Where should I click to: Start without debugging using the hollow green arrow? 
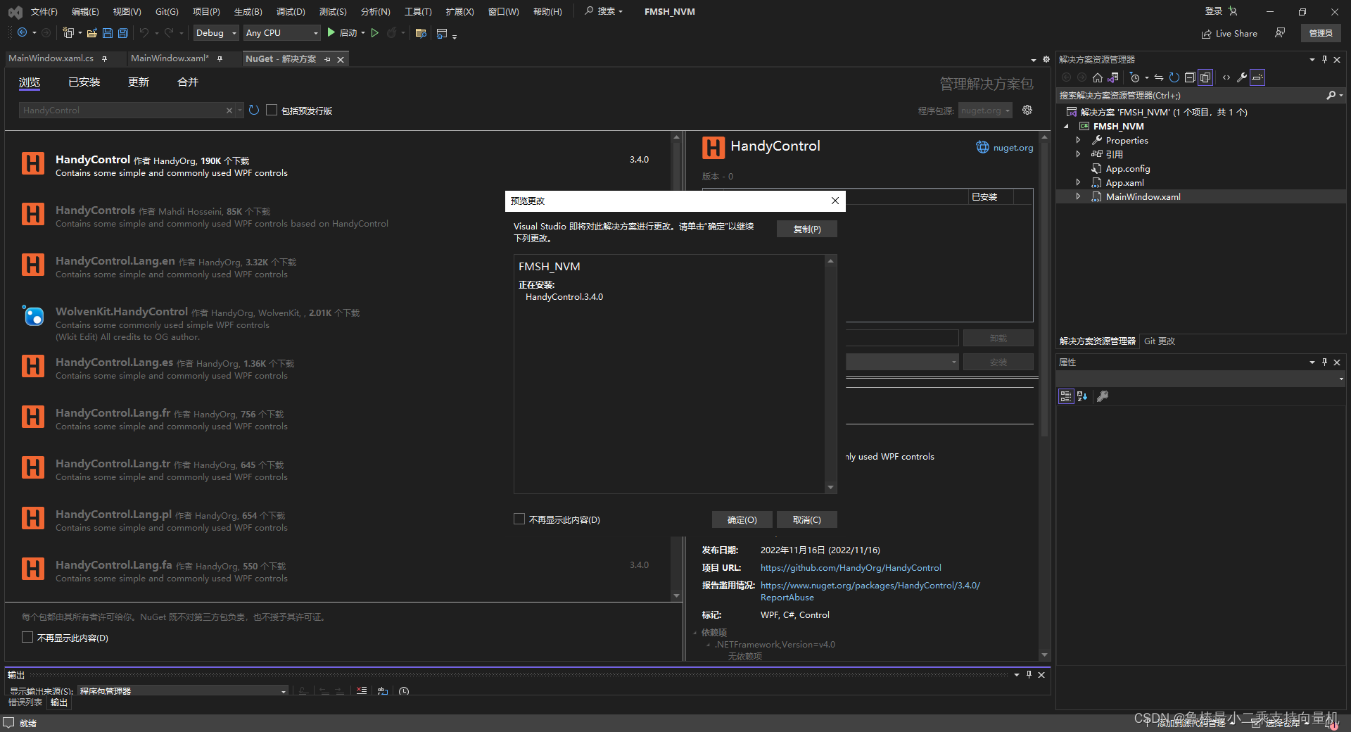pos(375,32)
